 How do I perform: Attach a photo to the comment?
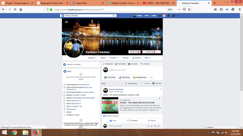click(x=152, y=126)
